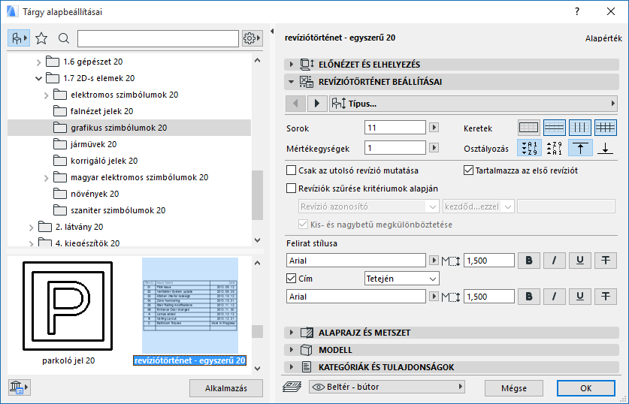
Task: Select full grid frame style
Action: click(x=606, y=128)
